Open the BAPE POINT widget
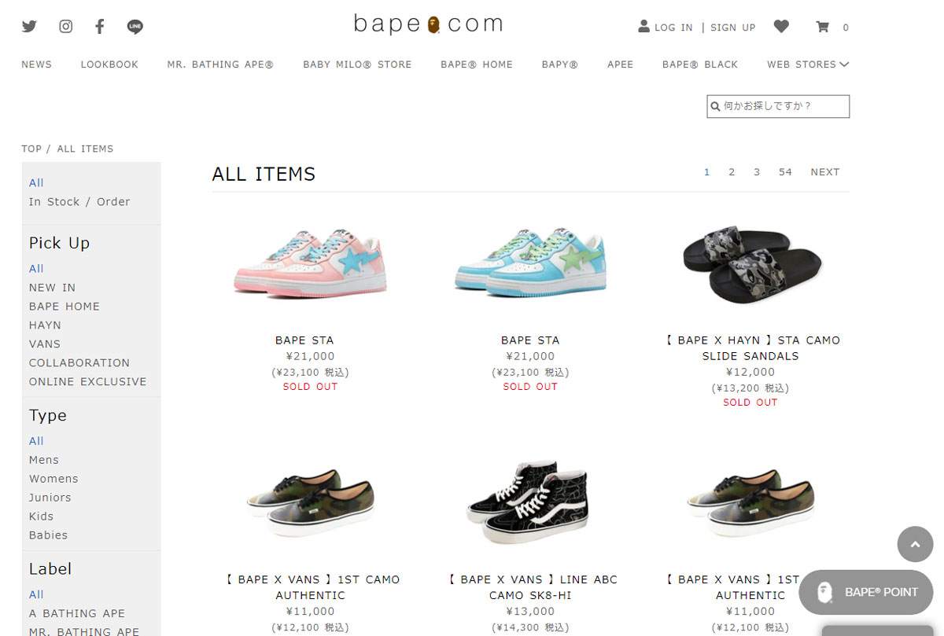Viewport: 944px width, 636px height. [x=865, y=592]
